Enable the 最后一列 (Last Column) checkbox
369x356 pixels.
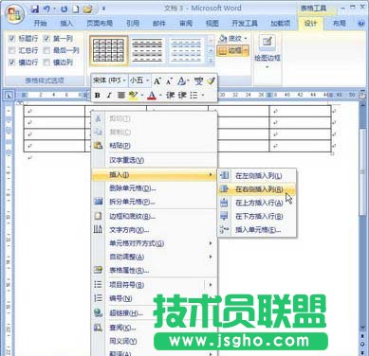click(x=46, y=50)
